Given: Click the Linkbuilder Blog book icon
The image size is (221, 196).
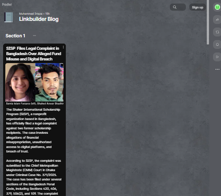Looking at the screenshot, I should click(8, 17).
